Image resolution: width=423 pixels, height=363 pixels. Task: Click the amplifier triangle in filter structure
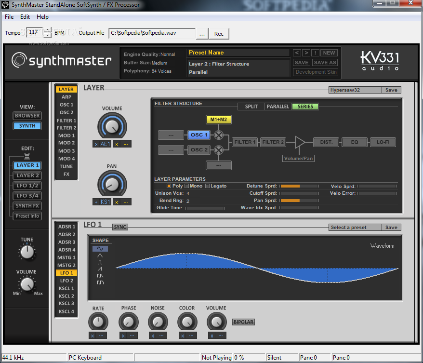(x=300, y=142)
